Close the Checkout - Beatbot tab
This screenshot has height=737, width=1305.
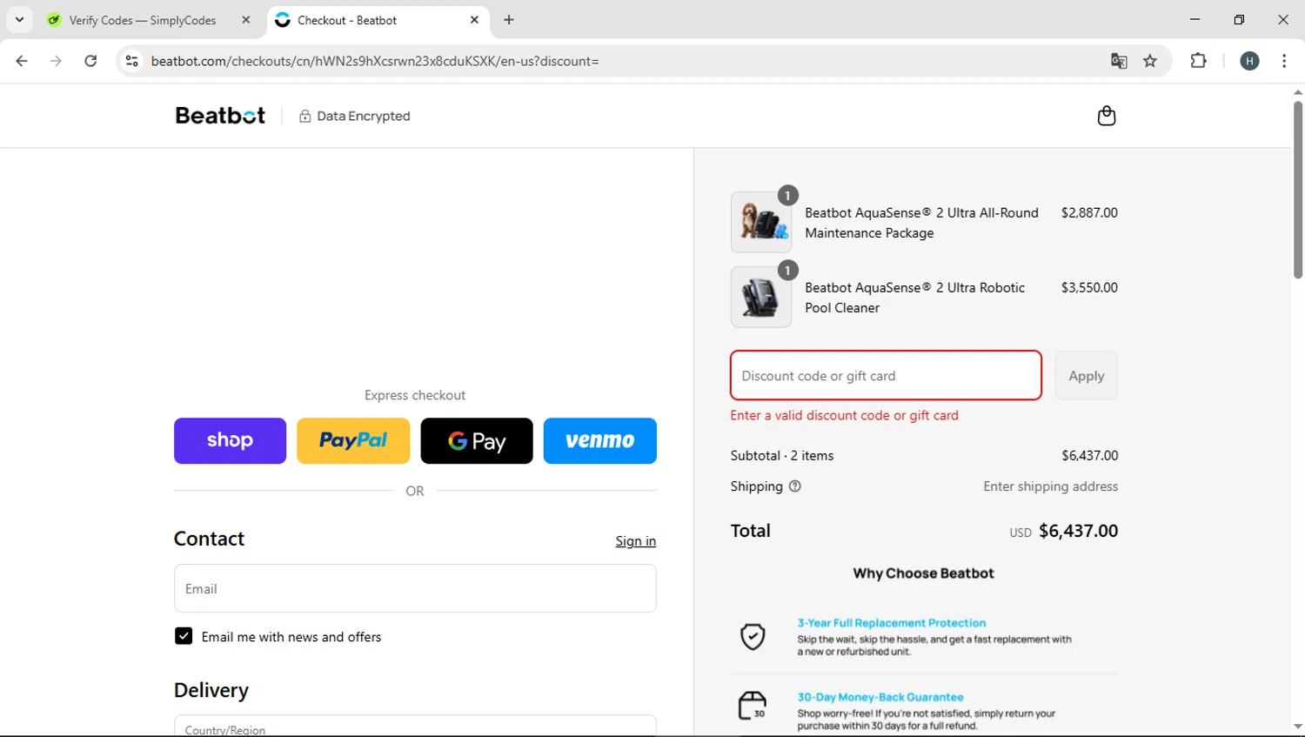pyautogui.click(x=474, y=20)
